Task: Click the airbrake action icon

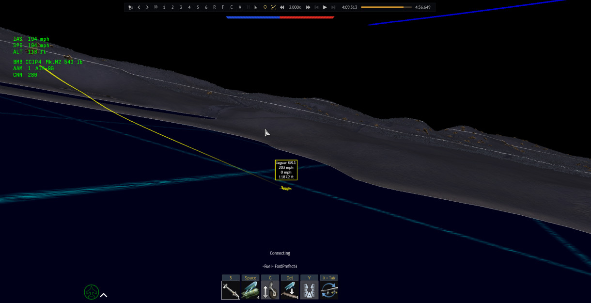Action: [x=309, y=290]
